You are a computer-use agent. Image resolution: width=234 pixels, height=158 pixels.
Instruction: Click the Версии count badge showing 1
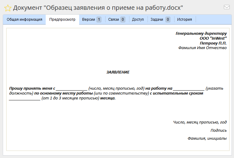[x=99, y=20]
